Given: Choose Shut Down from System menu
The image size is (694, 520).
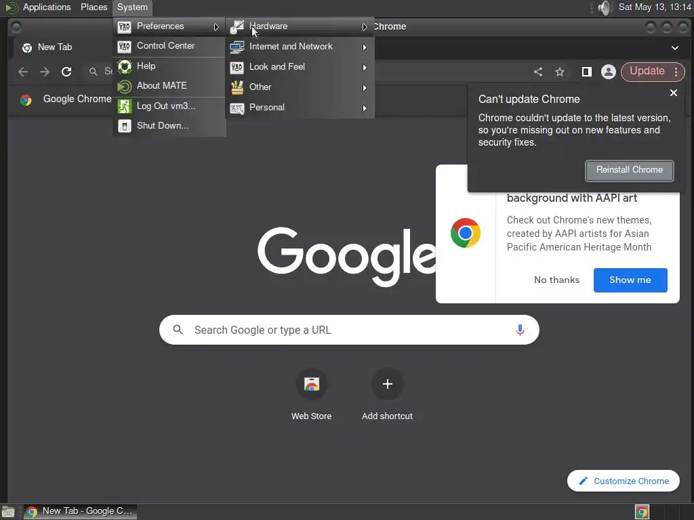Looking at the screenshot, I should point(169,125).
